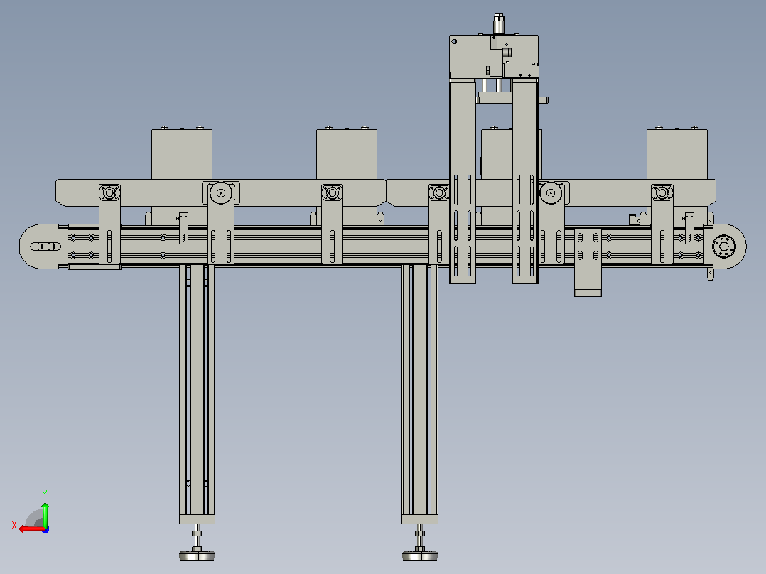Click the red X axis arrow of the triad

click(31, 529)
